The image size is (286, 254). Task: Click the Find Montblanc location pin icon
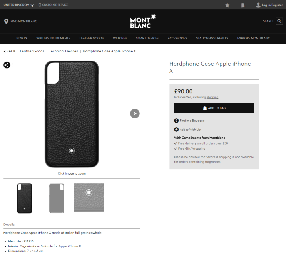6,21
